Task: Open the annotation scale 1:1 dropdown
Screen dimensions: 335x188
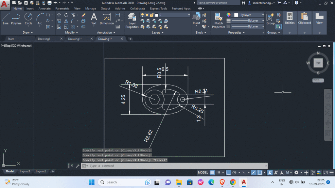Action: [x=289, y=172]
